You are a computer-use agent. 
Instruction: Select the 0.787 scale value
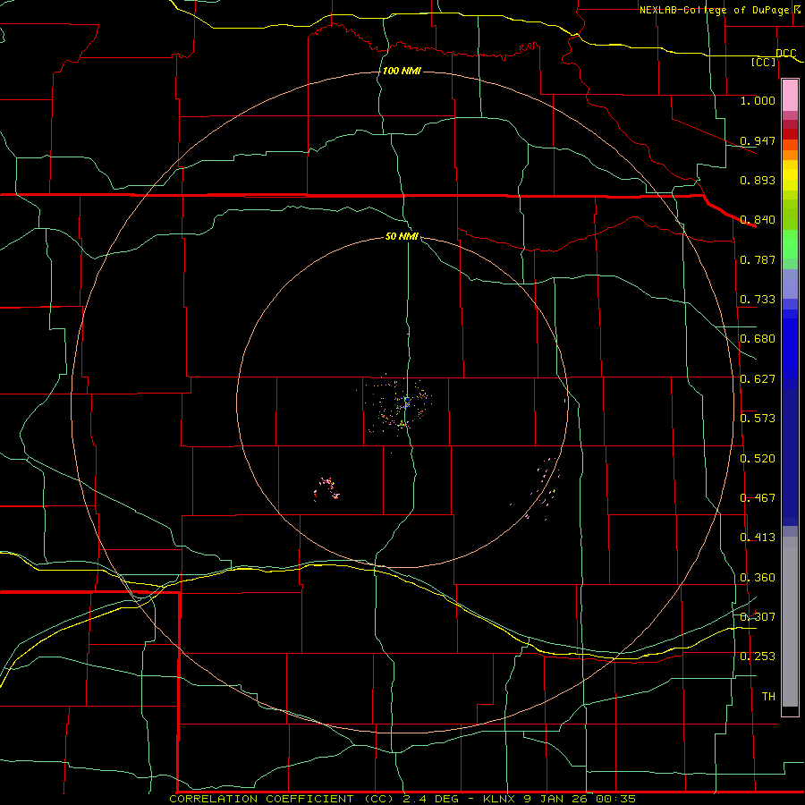point(758,259)
